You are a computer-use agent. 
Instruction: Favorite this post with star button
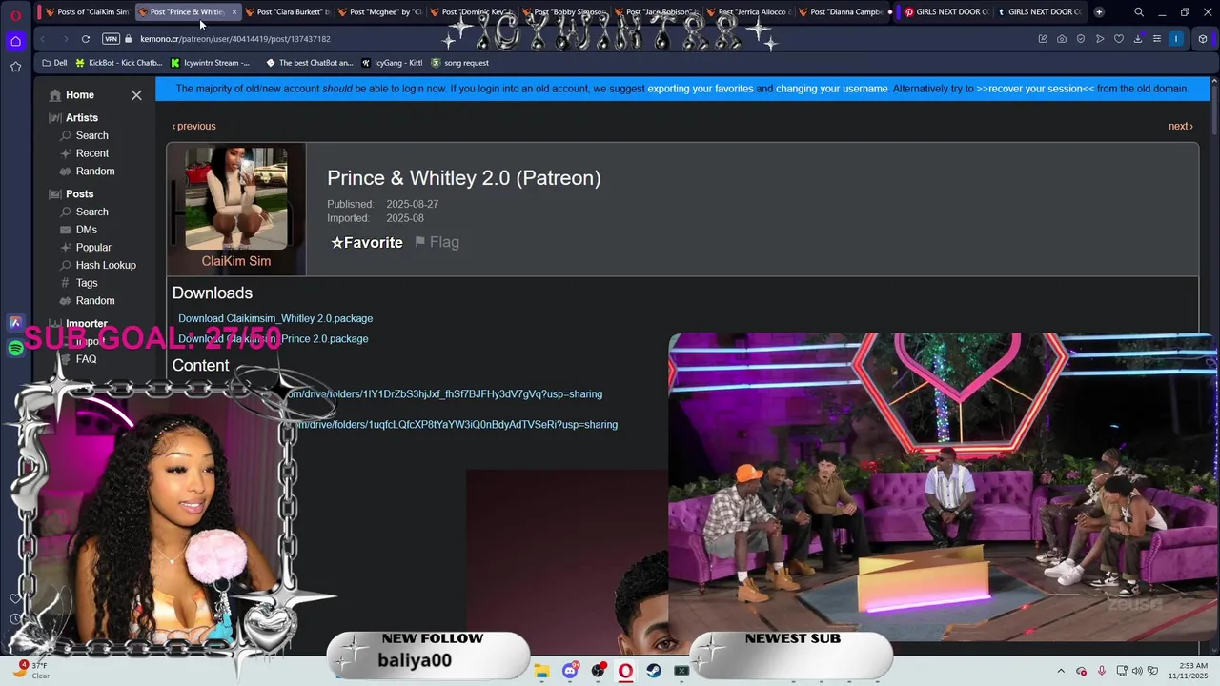(x=367, y=242)
